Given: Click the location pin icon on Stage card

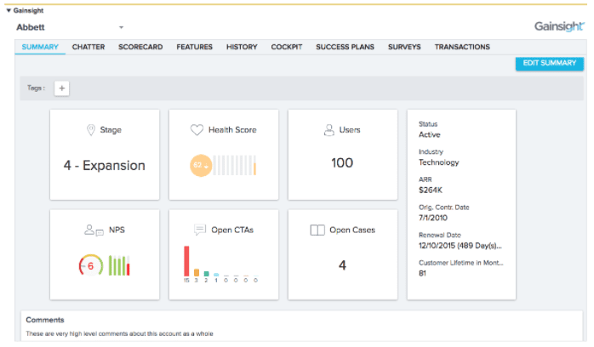Looking at the screenshot, I should (90, 130).
